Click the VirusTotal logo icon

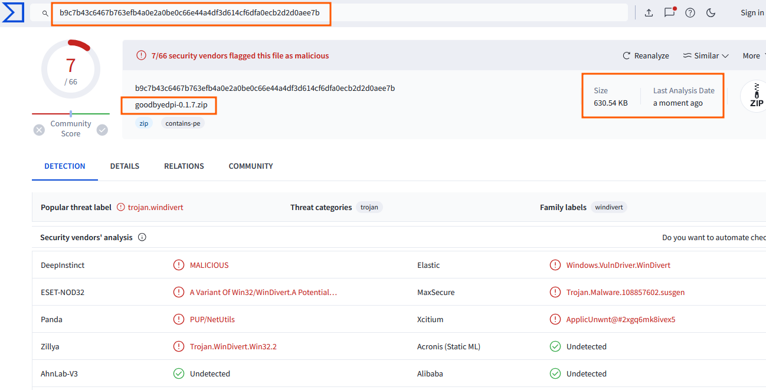[12, 12]
